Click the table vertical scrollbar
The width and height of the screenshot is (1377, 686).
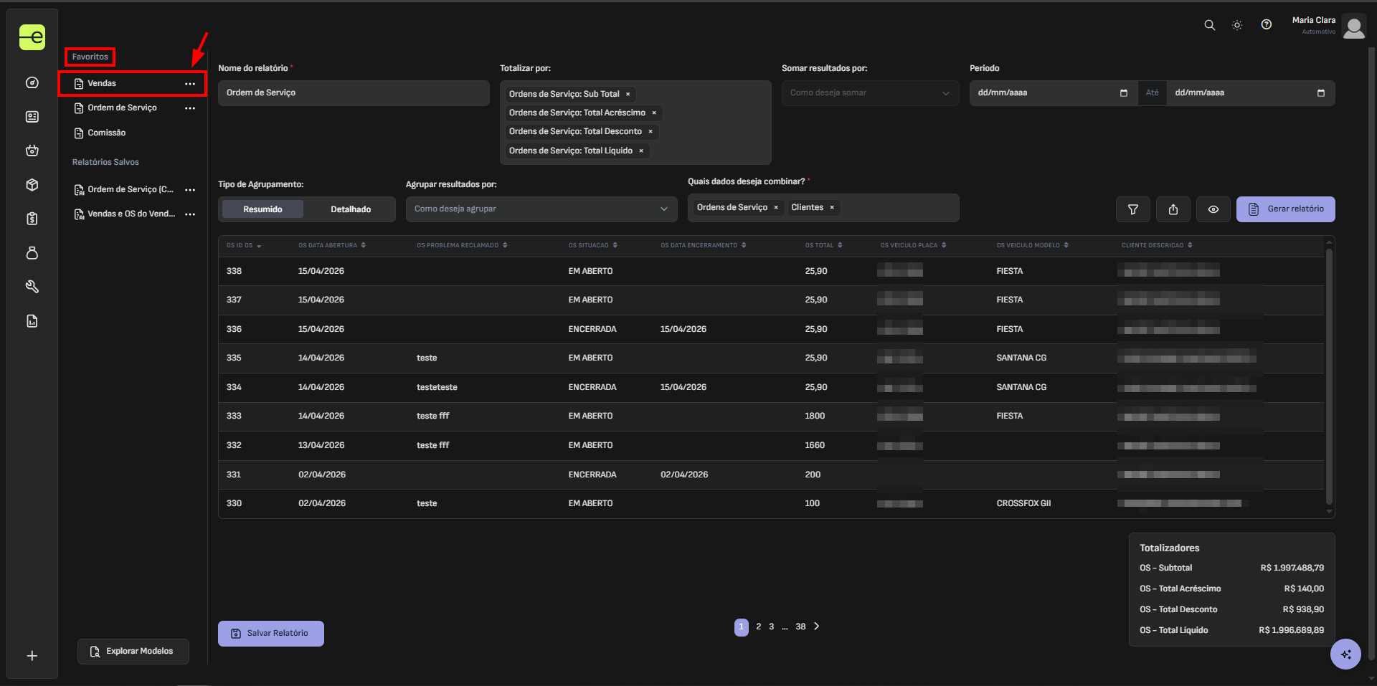click(1329, 376)
